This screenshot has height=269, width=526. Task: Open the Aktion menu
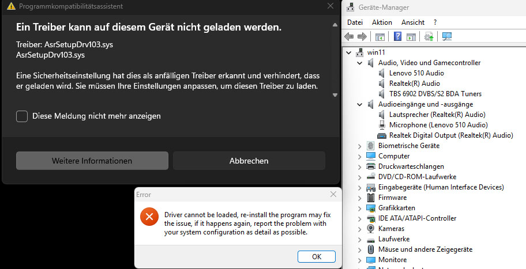tap(382, 22)
